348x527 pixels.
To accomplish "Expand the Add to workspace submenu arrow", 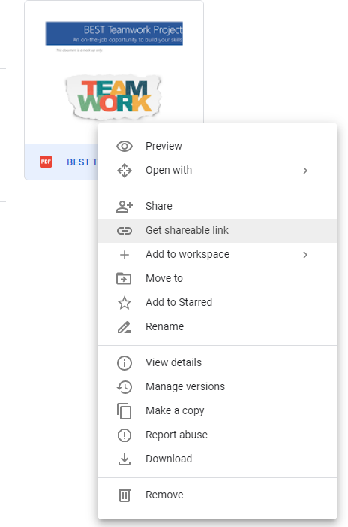I will point(305,255).
